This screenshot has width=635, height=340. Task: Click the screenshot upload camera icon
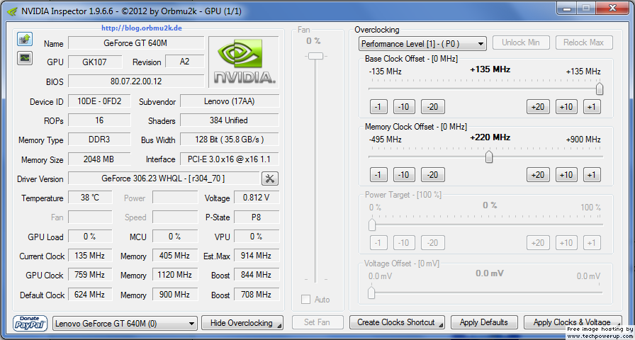point(25,39)
